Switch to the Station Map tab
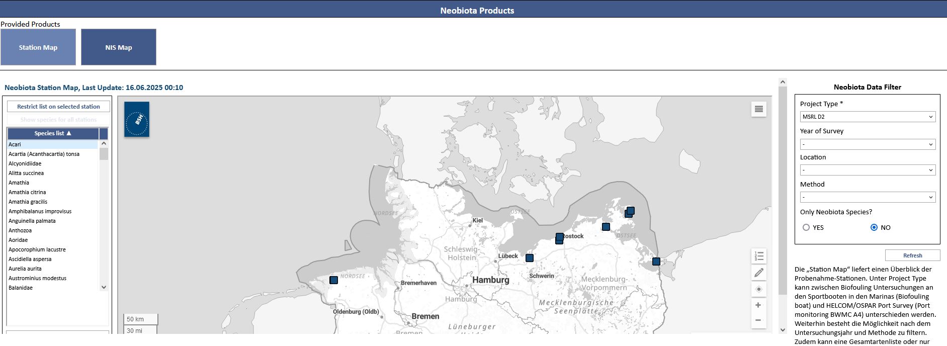947x346 pixels. coord(38,47)
